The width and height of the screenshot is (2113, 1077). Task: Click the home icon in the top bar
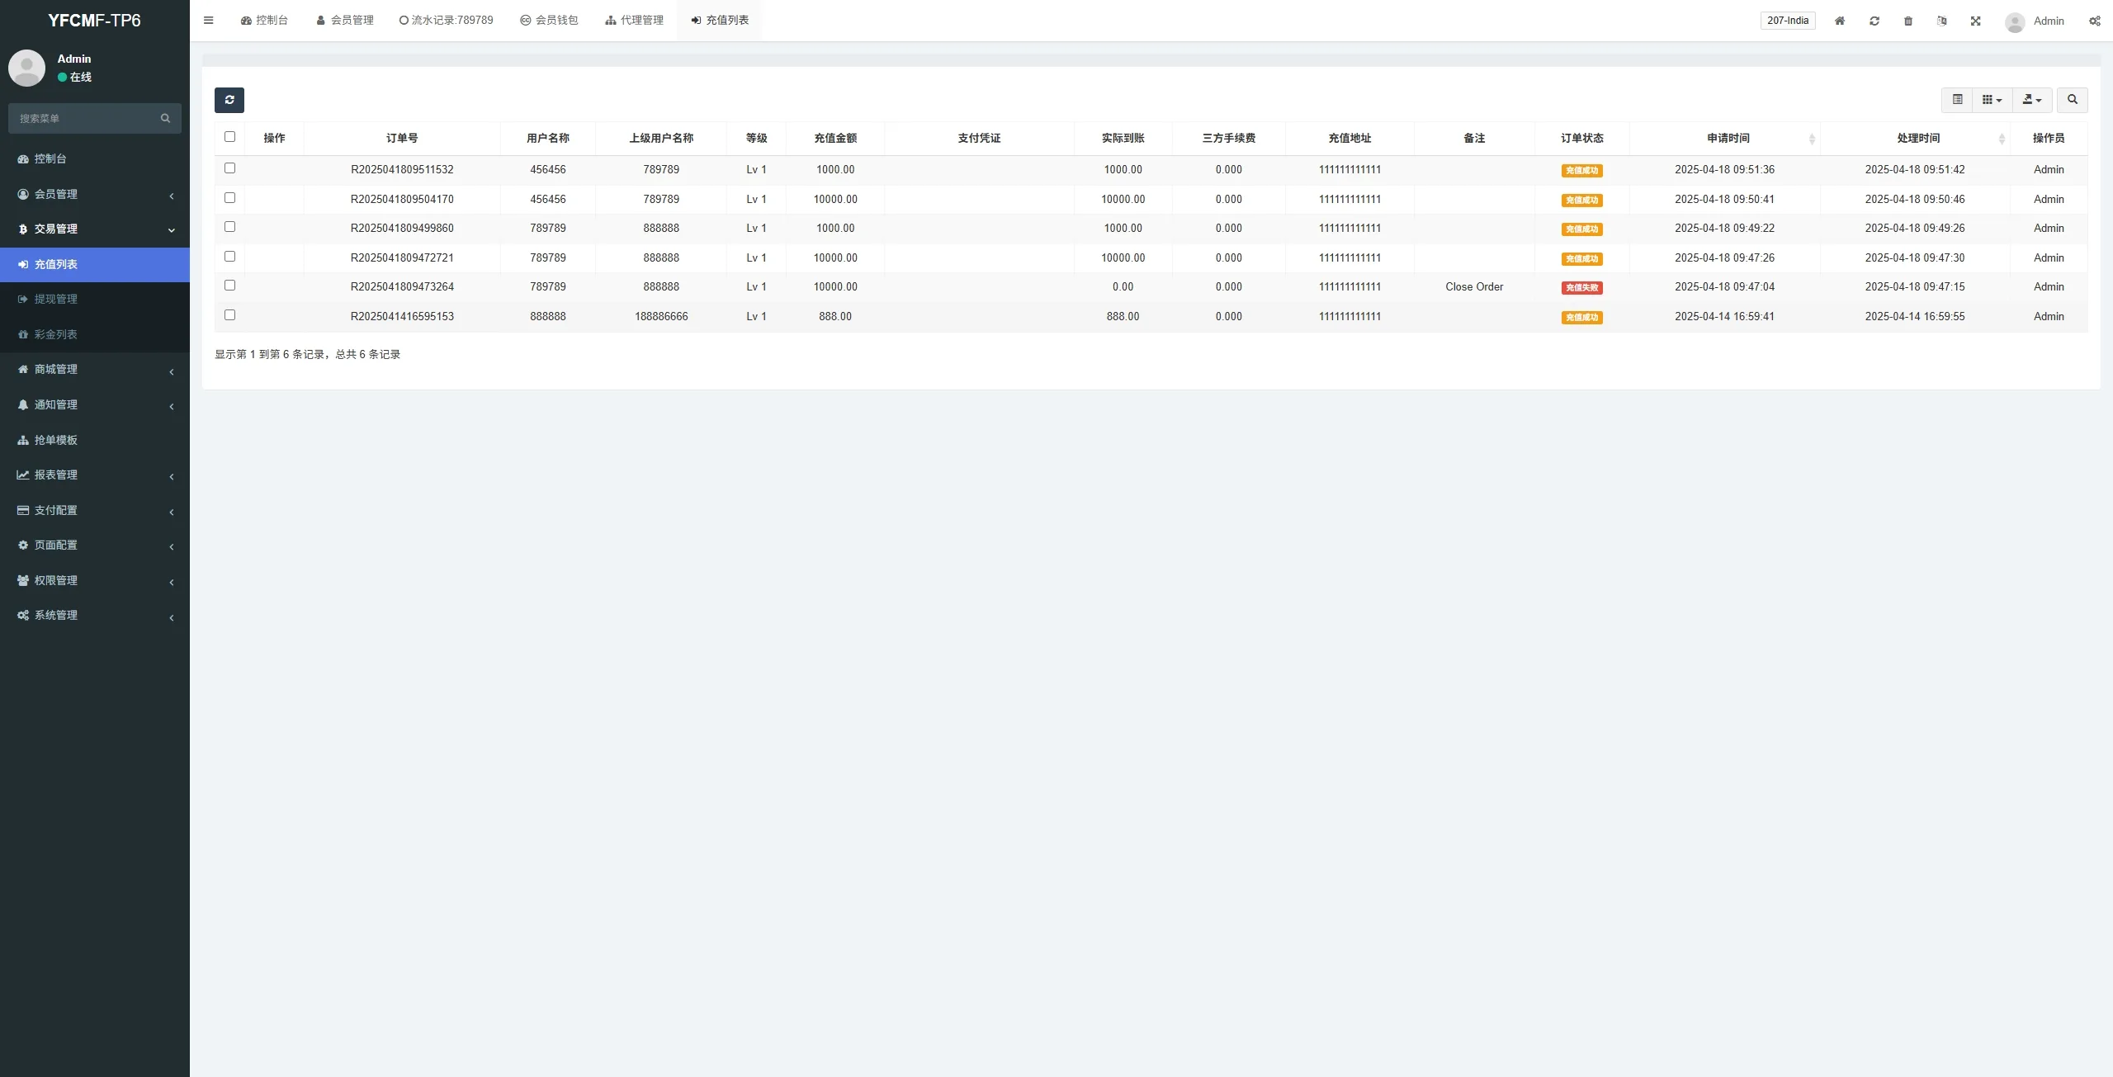point(1840,21)
